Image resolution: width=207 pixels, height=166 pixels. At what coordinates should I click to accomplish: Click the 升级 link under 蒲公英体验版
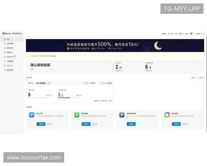pyautogui.click(x=32, y=69)
